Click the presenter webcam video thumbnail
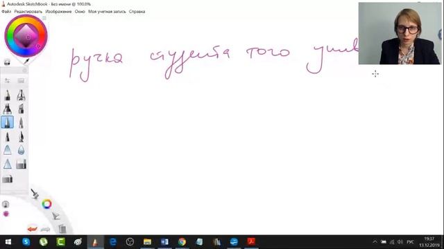 (x=400, y=33)
